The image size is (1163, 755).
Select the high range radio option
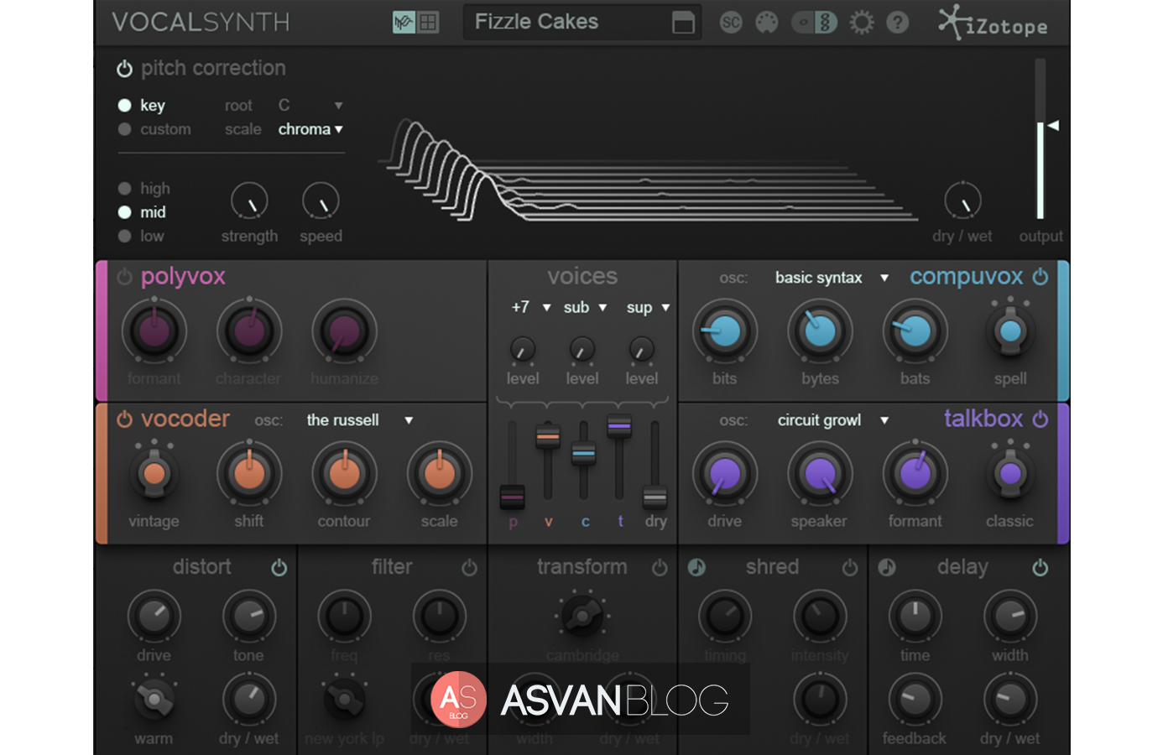click(x=124, y=189)
